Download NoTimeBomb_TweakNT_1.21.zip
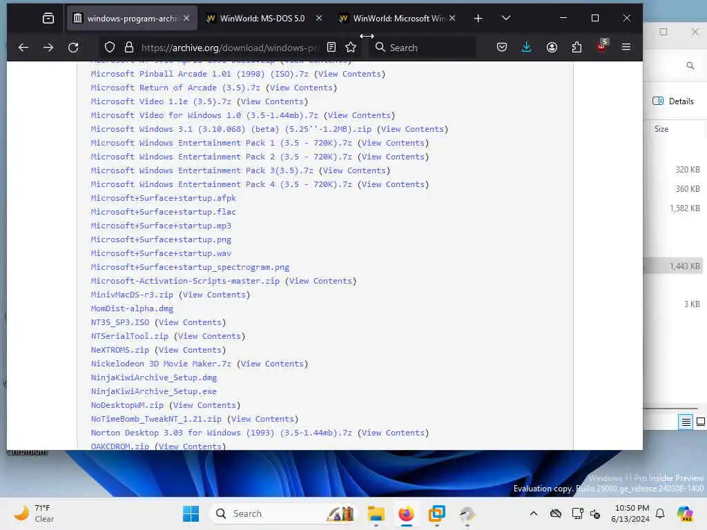This screenshot has width=707, height=530. tap(156, 419)
